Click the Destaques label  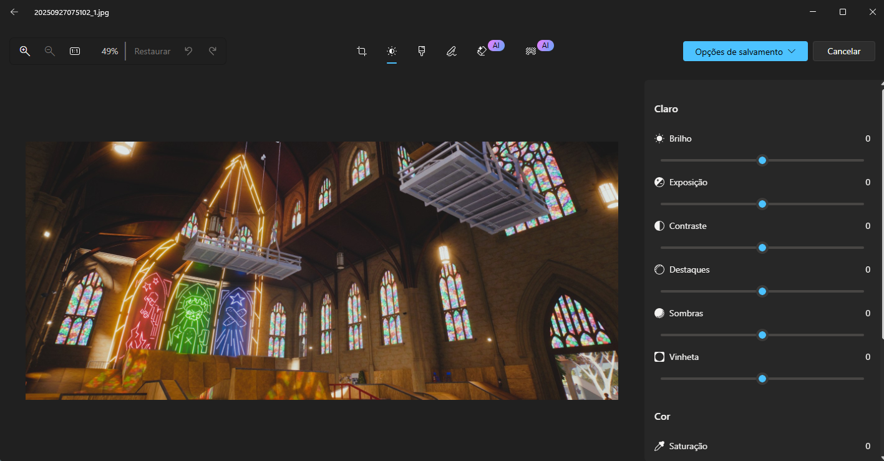pyautogui.click(x=689, y=269)
